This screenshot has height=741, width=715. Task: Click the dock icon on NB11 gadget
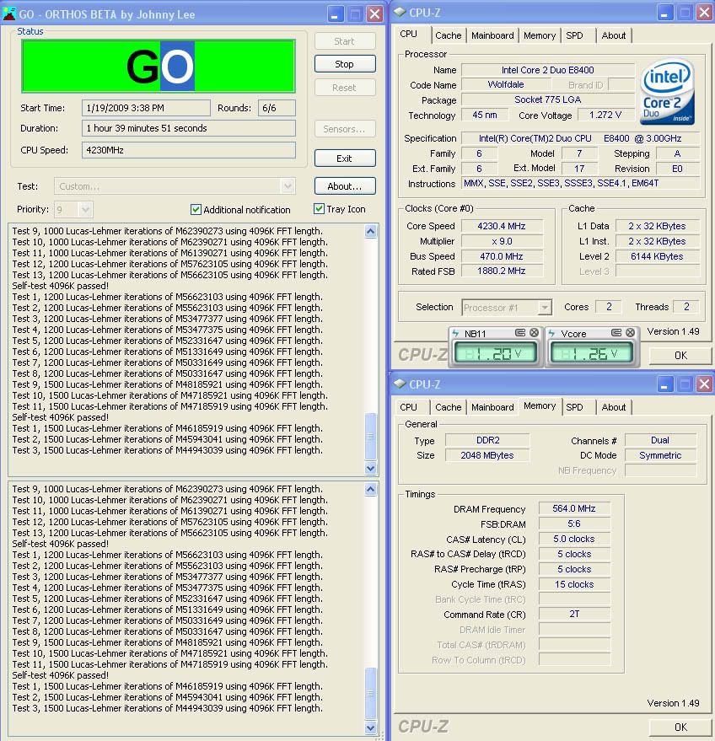pos(520,333)
